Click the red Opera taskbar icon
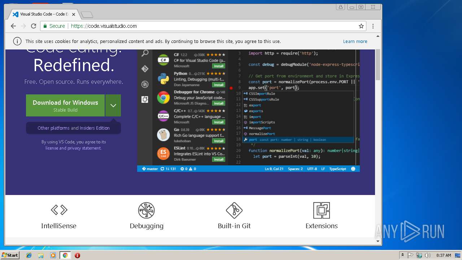Image resolution: width=462 pixels, height=260 pixels. [x=77, y=255]
